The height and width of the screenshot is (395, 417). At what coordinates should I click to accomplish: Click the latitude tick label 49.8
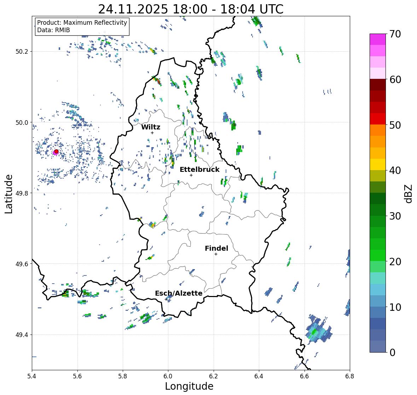click(22, 193)
